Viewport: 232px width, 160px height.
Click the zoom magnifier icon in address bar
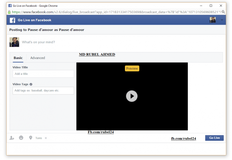pyautogui.click(x=223, y=12)
